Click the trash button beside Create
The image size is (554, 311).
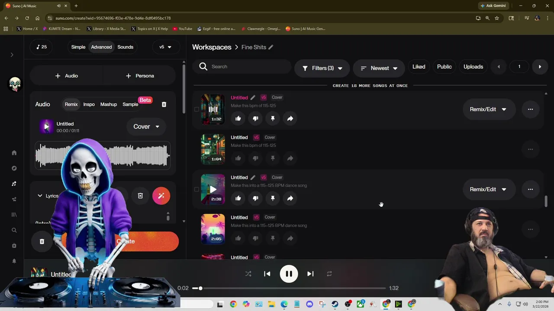pyautogui.click(x=42, y=241)
